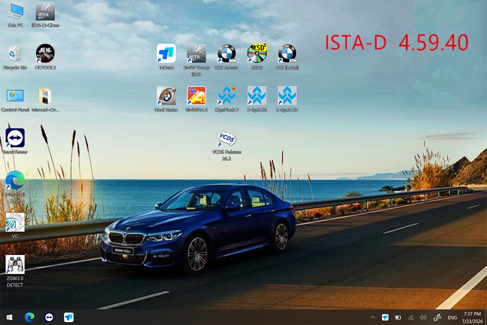The height and width of the screenshot is (325, 487).
Task: Launch HUTOOL2 desktop shortcut
Action: click(x=45, y=57)
